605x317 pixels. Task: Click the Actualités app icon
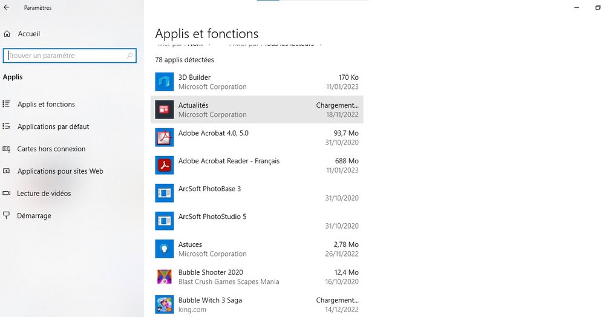coord(165,109)
